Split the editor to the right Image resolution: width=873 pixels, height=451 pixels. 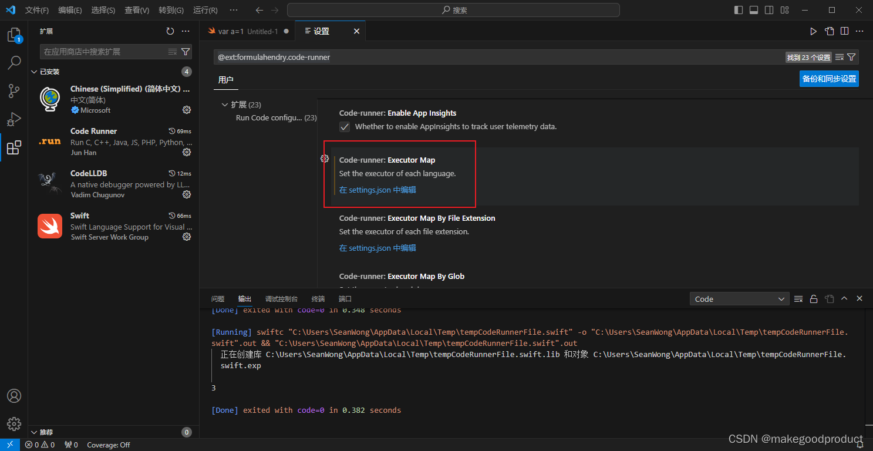point(844,31)
